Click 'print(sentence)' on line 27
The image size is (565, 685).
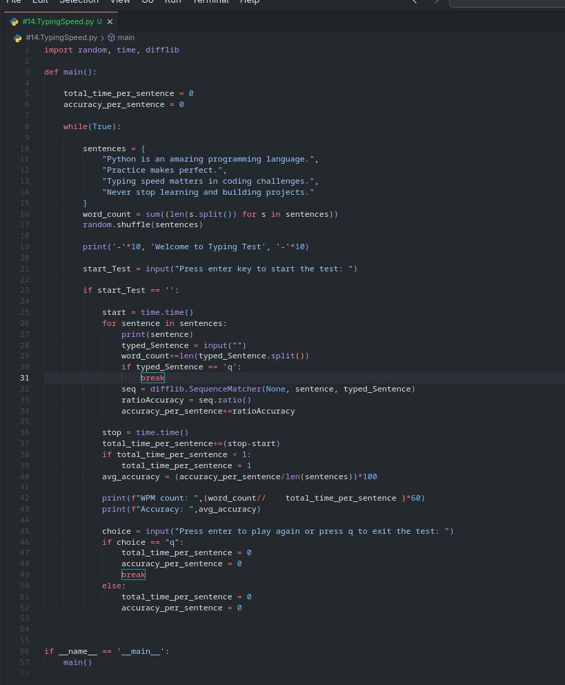[157, 334]
